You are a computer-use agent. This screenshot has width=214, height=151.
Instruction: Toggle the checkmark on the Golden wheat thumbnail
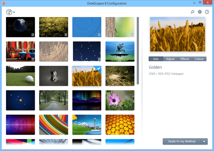pos(98,69)
